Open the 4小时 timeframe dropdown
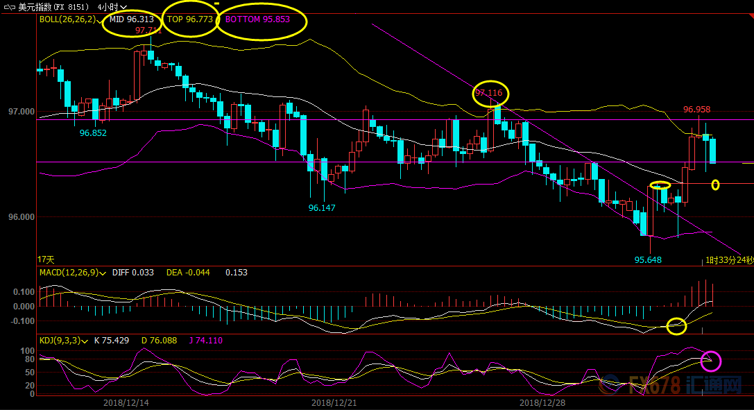Image resolution: width=754 pixels, height=410 pixels. tap(112, 7)
